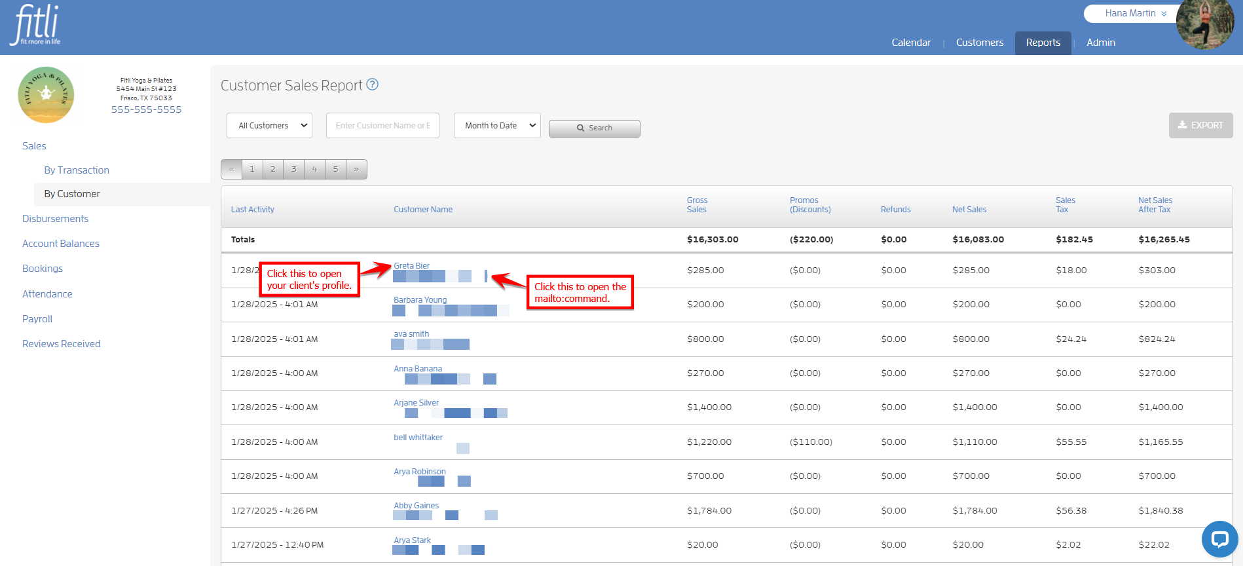
Task: Sort by the Net Sales column
Action: 969,210
